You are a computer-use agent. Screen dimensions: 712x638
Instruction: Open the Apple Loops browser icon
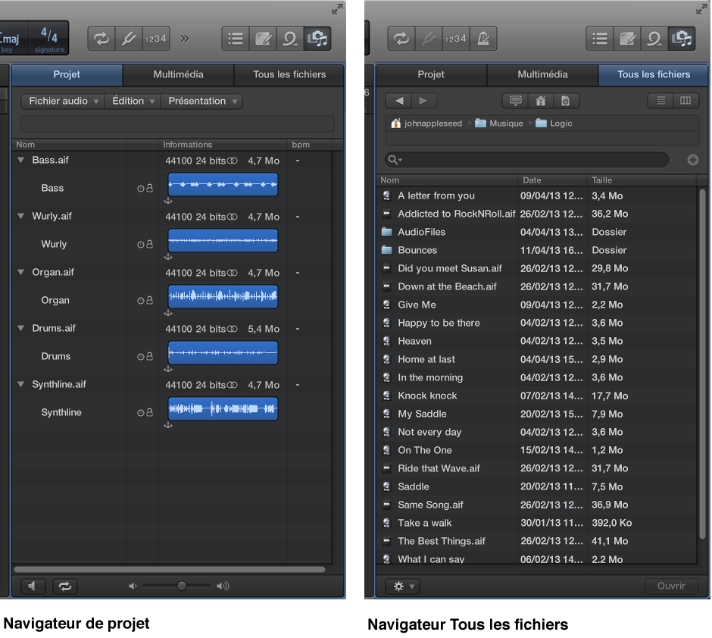point(290,38)
